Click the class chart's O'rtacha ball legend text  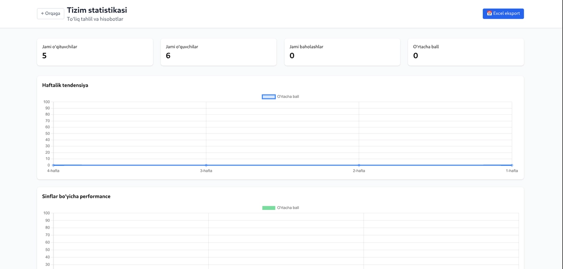(288, 208)
